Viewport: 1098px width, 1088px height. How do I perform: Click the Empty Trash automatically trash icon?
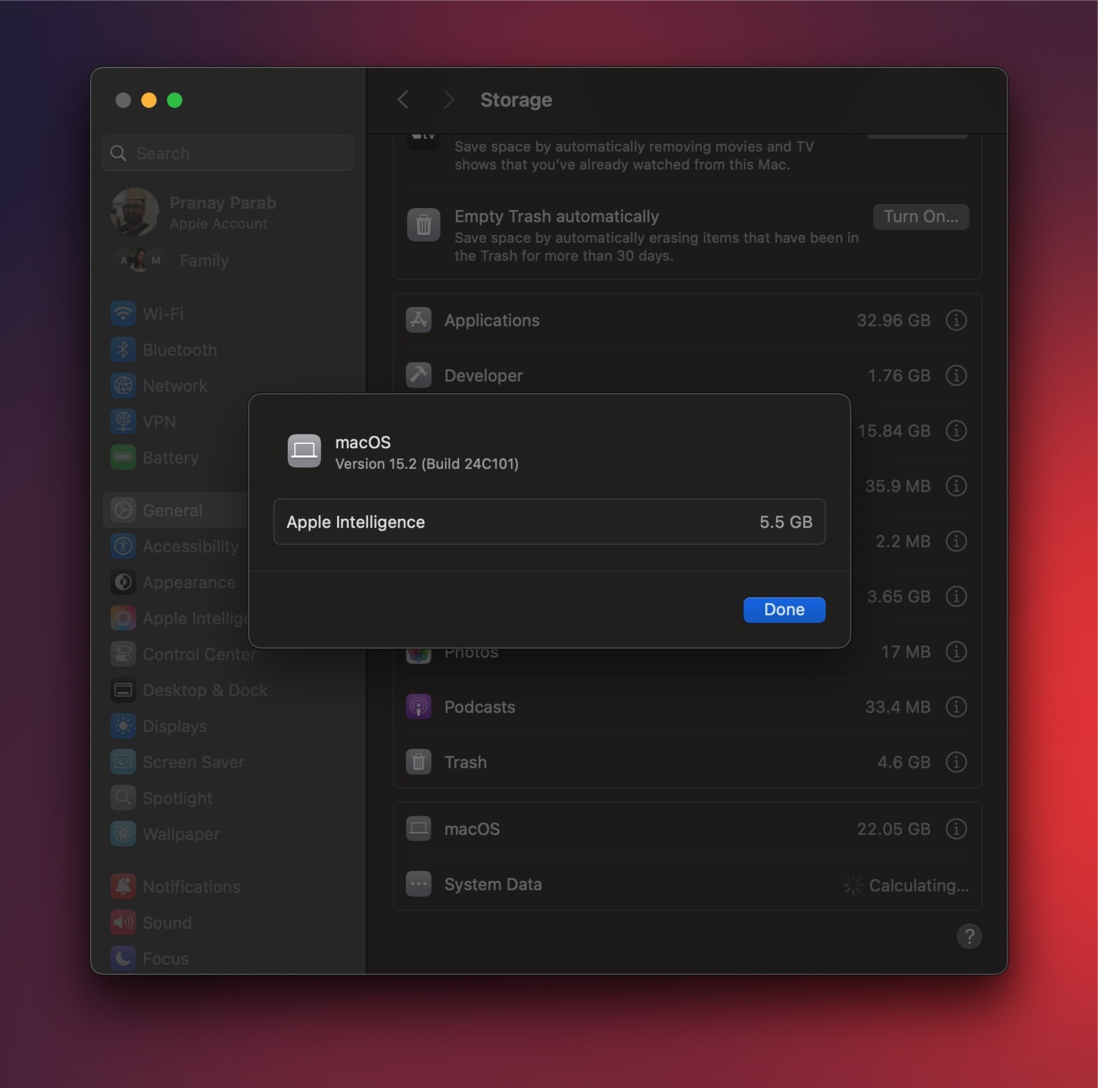pyautogui.click(x=423, y=225)
